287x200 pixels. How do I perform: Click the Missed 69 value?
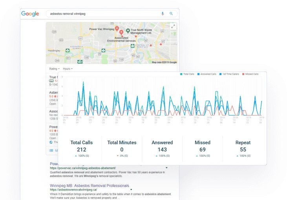(x=203, y=150)
